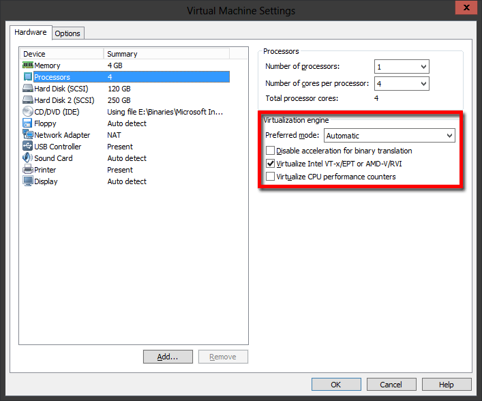Select the Processors icon in device list

click(x=28, y=77)
